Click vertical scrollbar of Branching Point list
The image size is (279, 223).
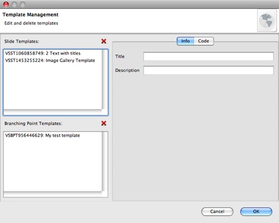click(x=105, y=162)
